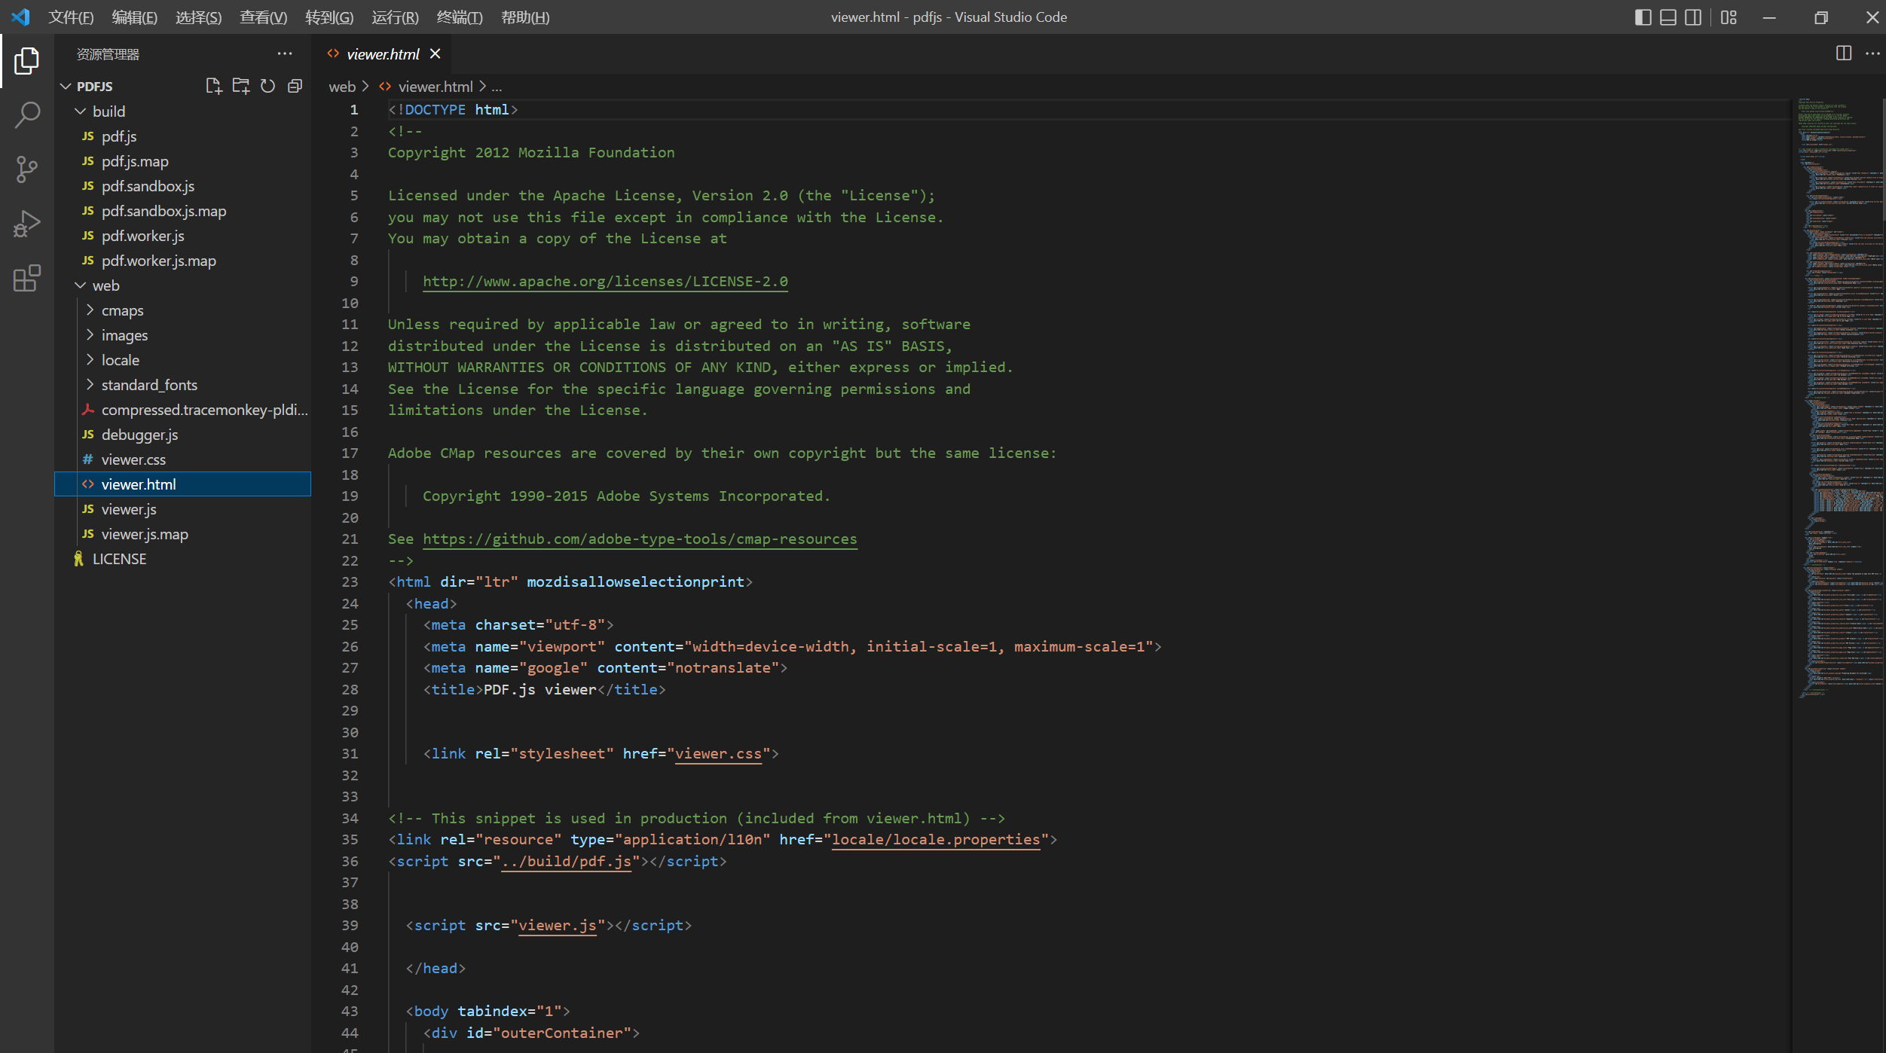Open the Extensions view
The width and height of the screenshot is (1886, 1053).
point(26,278)
